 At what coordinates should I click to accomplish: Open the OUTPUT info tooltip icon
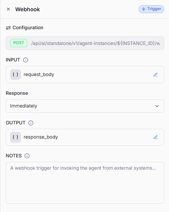31,123
